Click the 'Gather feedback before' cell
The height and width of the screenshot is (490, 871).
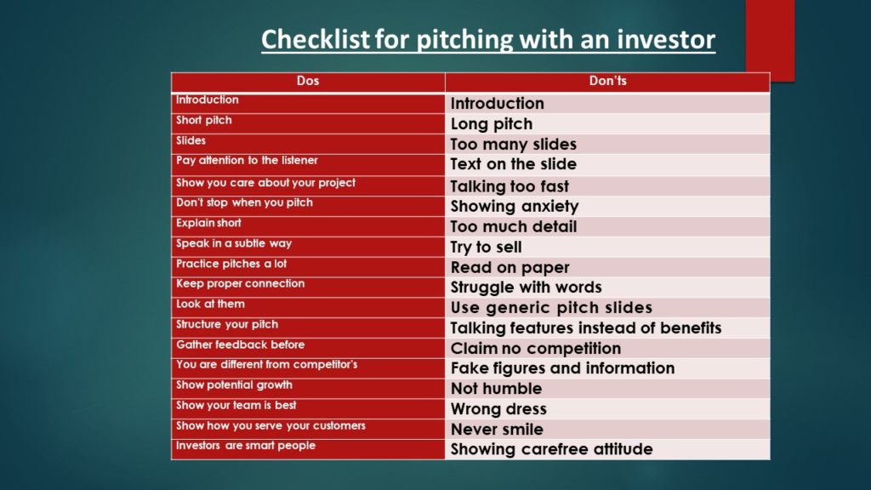point(308,346)
